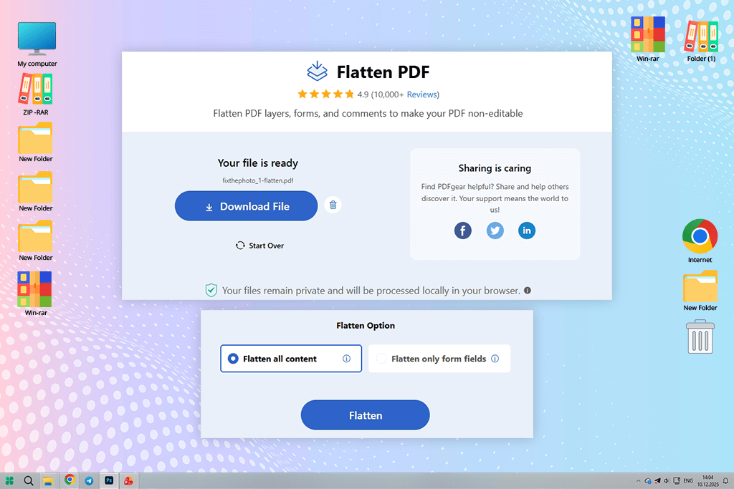Click the five-star rating

pos(326,95)
